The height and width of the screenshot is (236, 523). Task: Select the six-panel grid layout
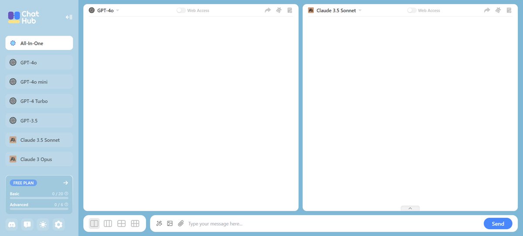click(135, 223)
